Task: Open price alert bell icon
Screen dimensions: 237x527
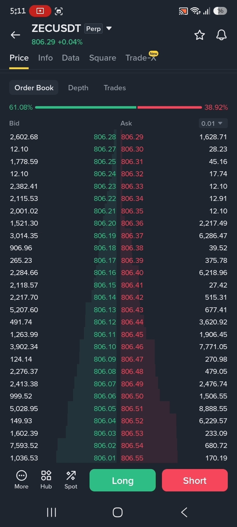Action: pos(221,35)
